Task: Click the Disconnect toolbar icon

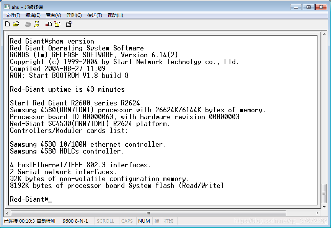Action: (x=37, y=24)
